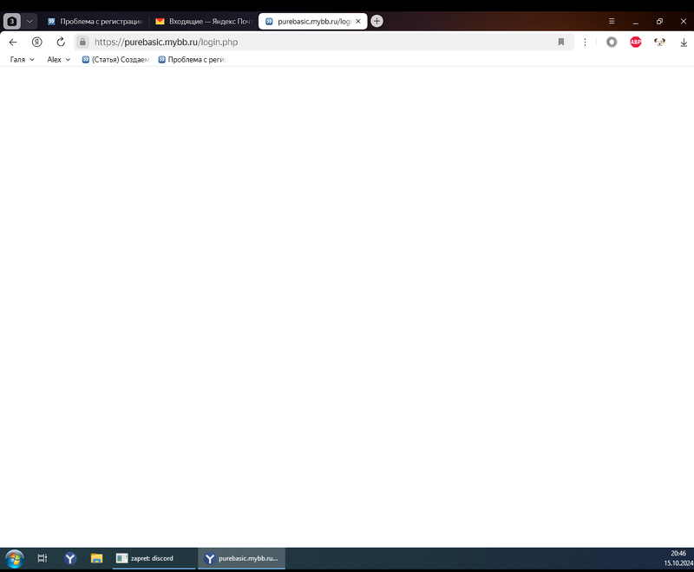Expand the tab groups dropdown arrow

(29, 21)
